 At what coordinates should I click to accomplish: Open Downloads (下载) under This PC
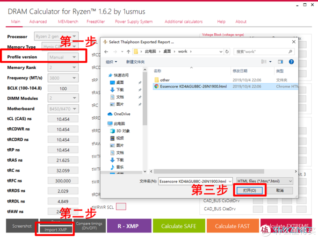[117, 160]
